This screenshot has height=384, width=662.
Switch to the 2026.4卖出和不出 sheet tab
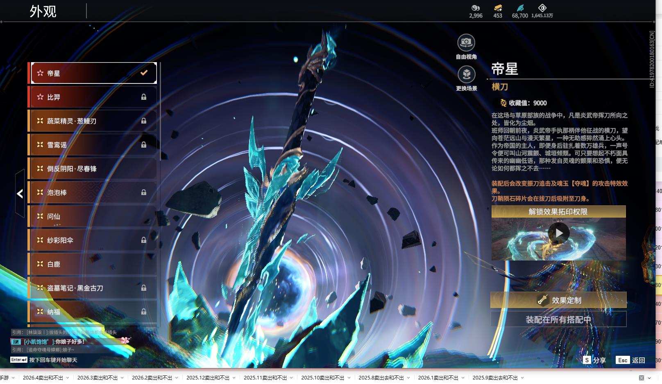(43, 378)
